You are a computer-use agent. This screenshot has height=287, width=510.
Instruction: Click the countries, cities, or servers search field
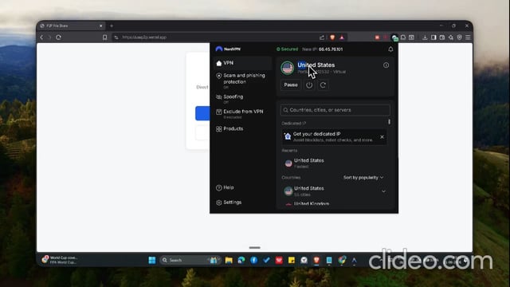point(335,110)
